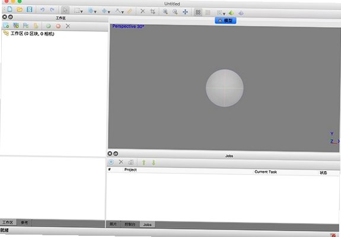341x237 pixels.
Task: Click the red disable items icon
Action: tap(58, 26)
